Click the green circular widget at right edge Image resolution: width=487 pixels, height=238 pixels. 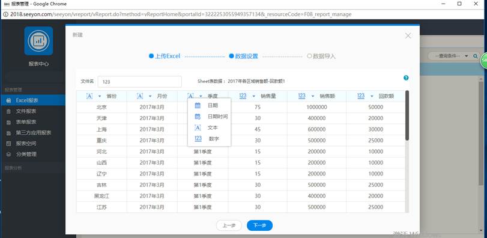484,60
